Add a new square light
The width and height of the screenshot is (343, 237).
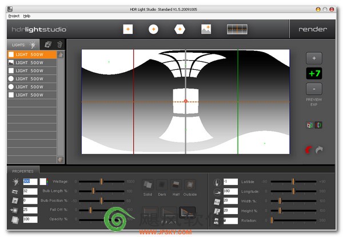127,29
